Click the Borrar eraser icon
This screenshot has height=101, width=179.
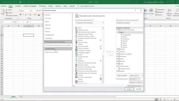pyautogui.click(x=156, y=15)
